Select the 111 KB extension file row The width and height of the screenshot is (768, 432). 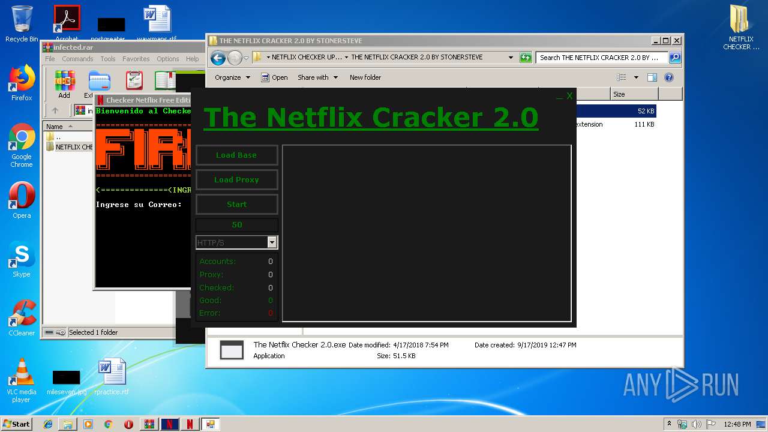(x=616, y=124)
